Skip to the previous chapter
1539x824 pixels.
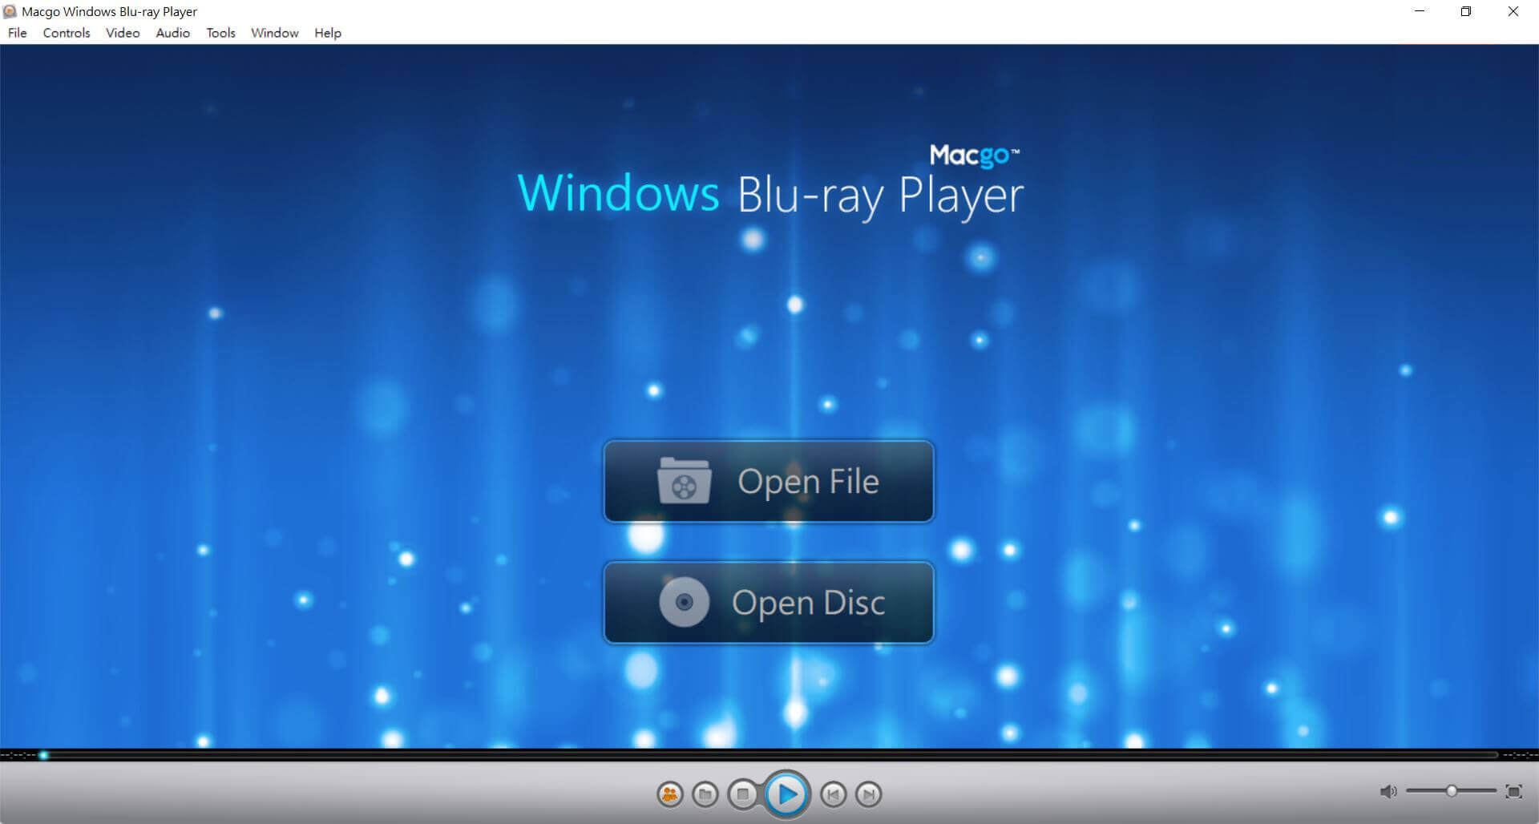coord(833,794)
